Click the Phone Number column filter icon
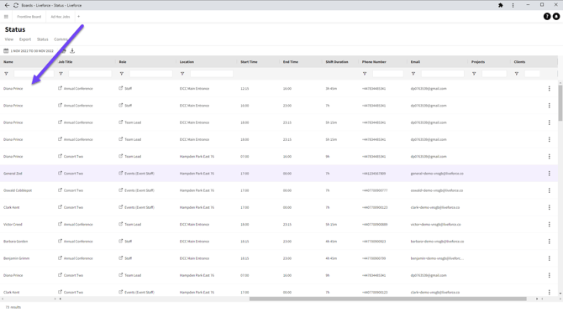The image size is (563, 312). click(365, 74)
